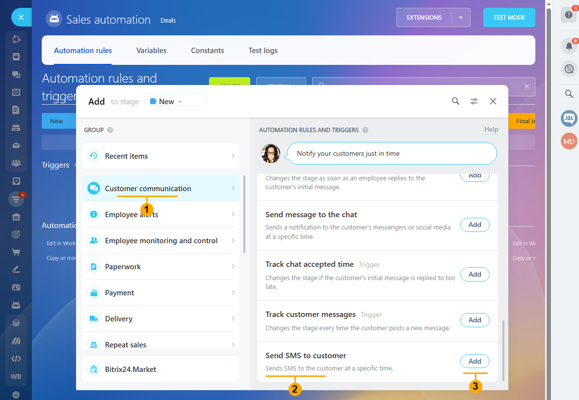Viewport: 579px width, 400px height.
Task: Click the TEST MODE button
Action: 509,17
